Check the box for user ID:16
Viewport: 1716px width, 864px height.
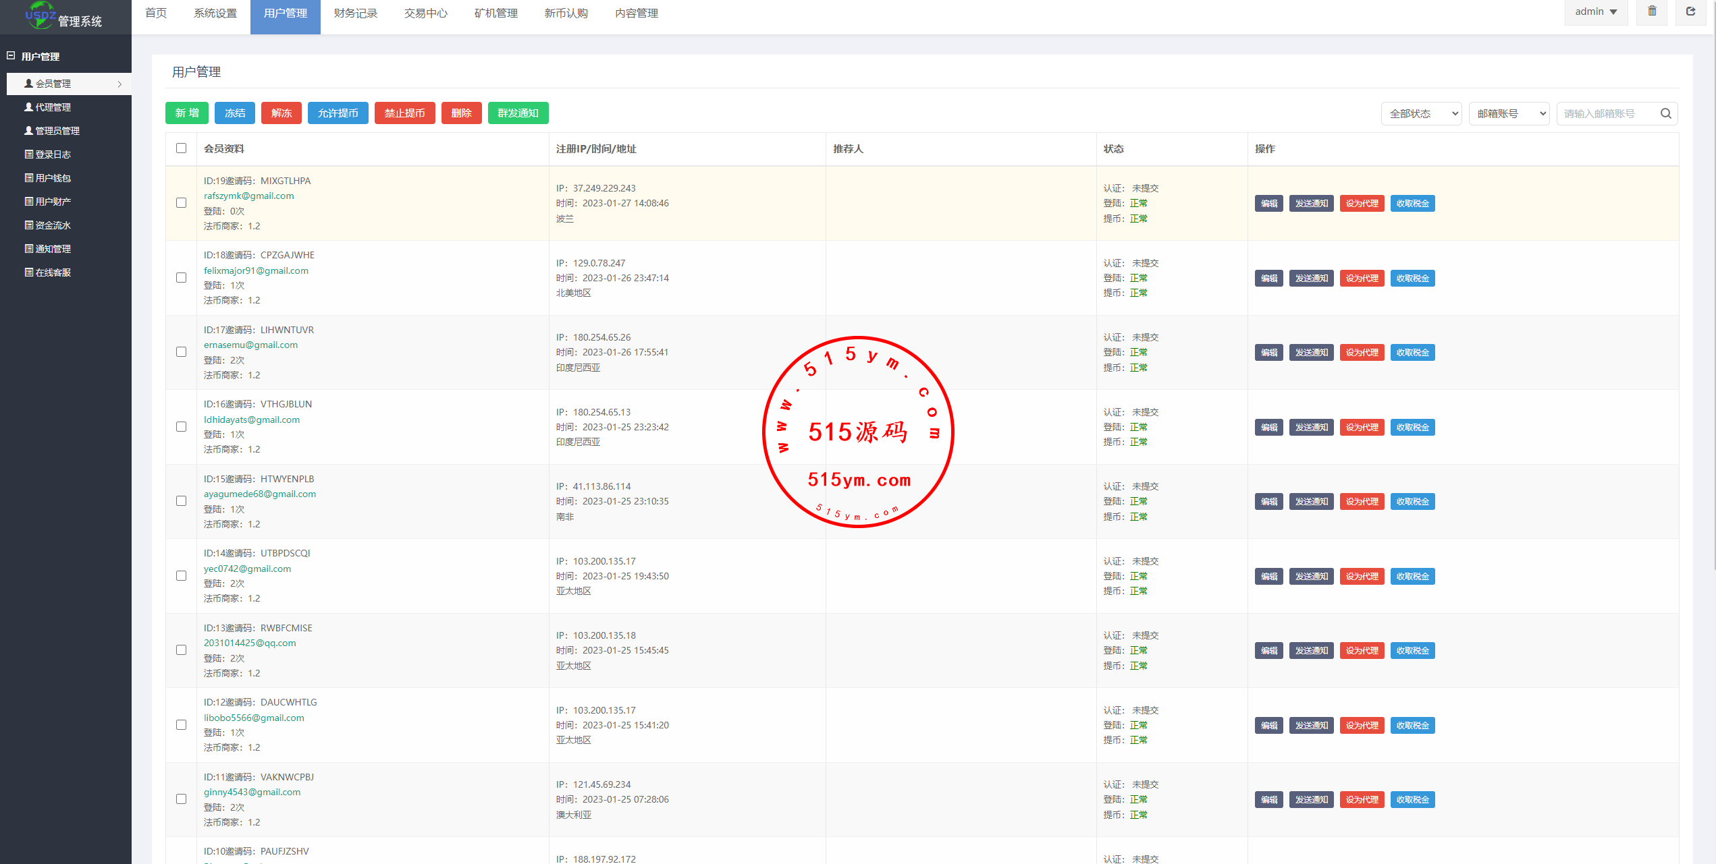click(181, 427)
